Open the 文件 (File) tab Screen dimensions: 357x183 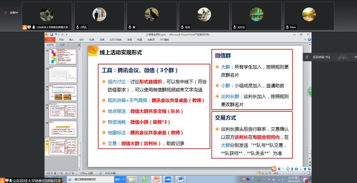tap(50, 40)
